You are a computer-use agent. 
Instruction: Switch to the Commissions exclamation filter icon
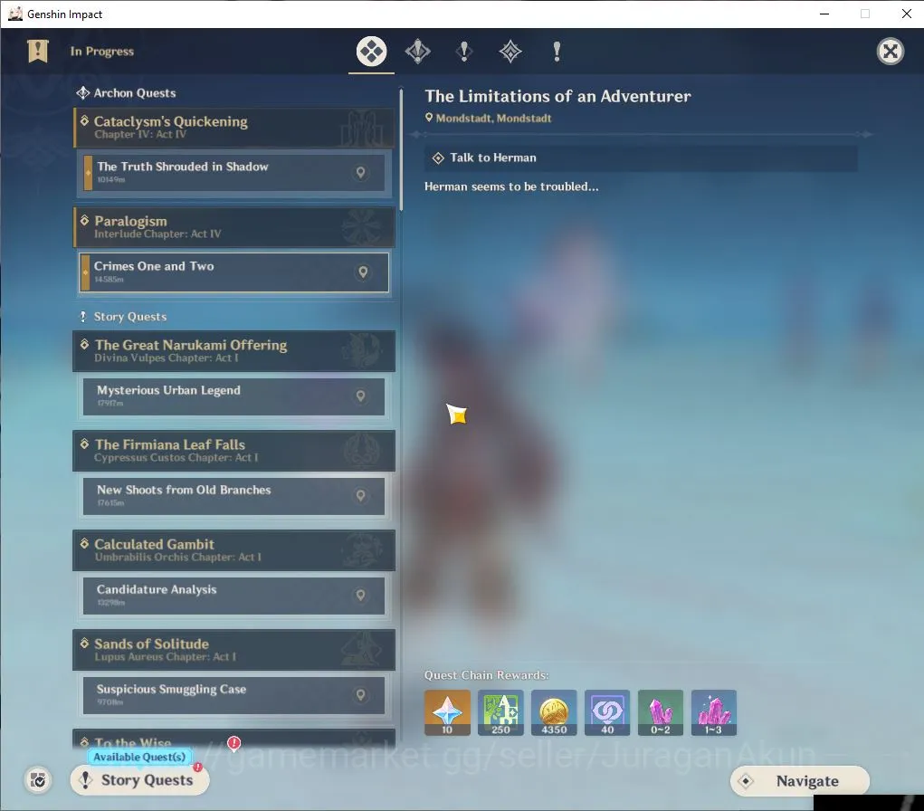pos(557,52)
